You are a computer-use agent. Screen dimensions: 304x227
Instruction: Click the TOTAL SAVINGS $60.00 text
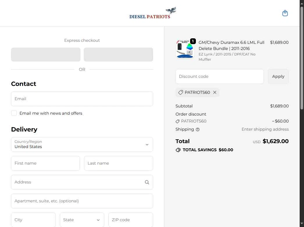208,150
